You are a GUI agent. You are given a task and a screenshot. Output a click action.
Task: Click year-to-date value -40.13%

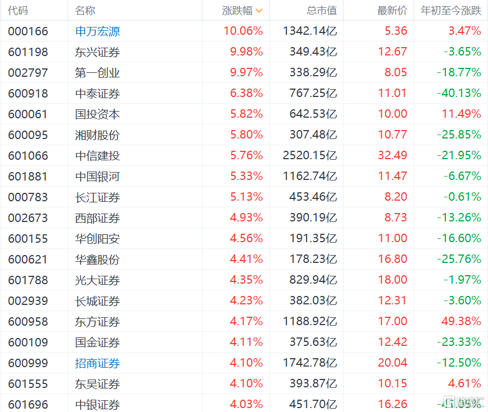pos(459,93)
